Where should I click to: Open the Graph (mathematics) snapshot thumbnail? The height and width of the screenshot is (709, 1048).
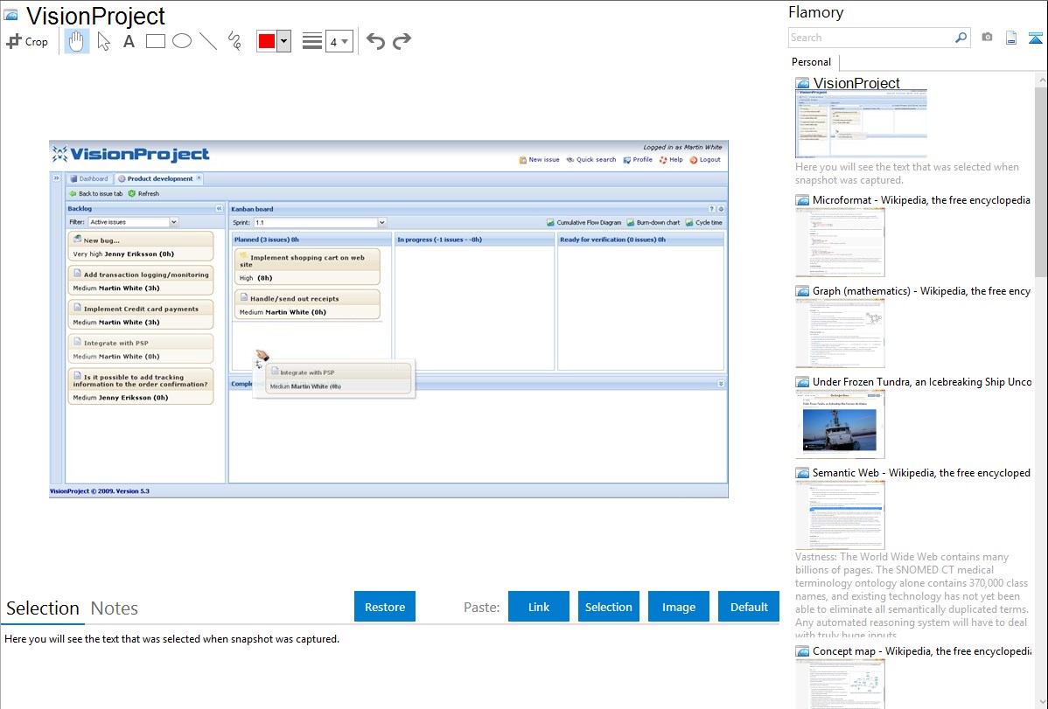(840, 333)
